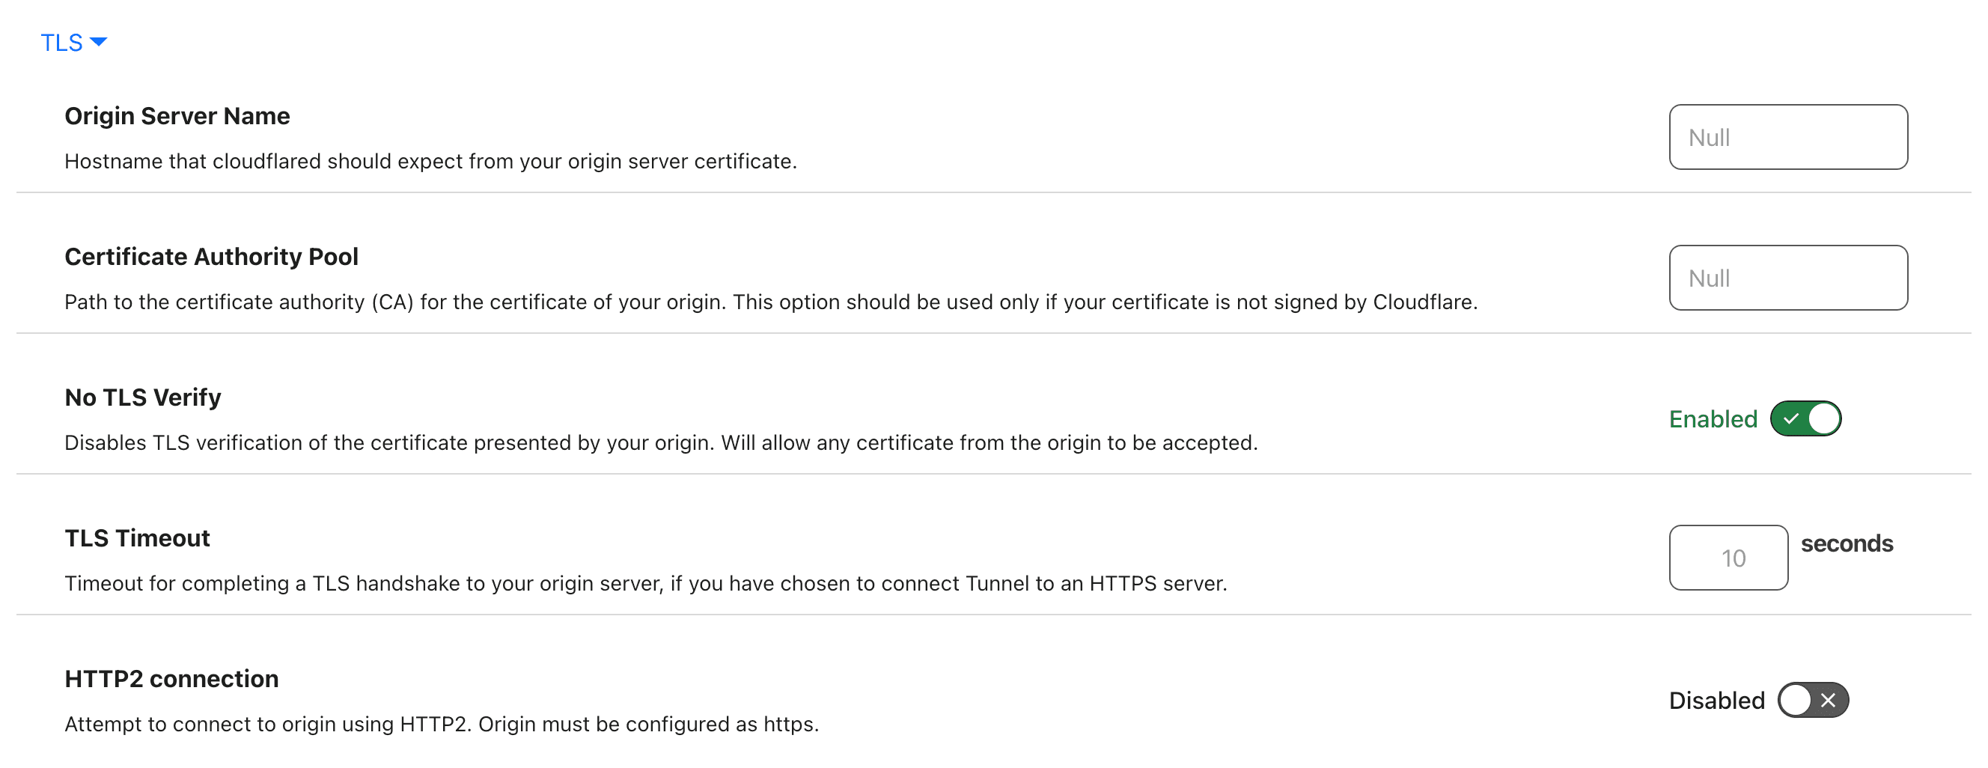Click the X icon in HTTP2 connection switch
Image resolution: width=1988 pixels, height=768 pixels.
click(1828, 700)
